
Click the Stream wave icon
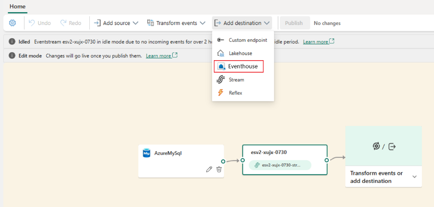221,80
